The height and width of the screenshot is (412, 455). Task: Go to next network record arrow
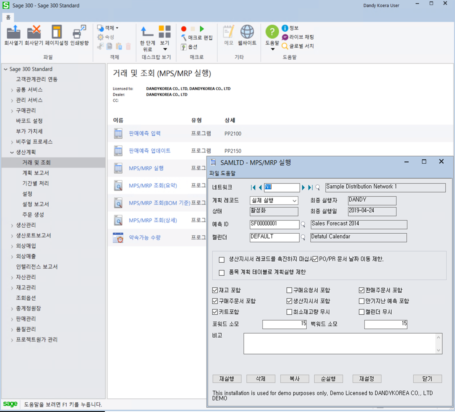coord(303,188)
